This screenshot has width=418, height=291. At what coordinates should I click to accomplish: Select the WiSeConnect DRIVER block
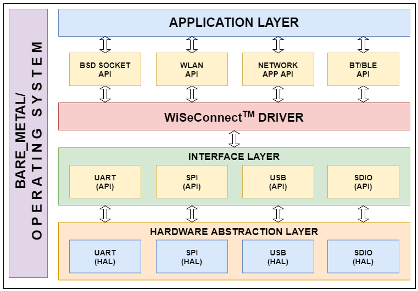point(234,117)
